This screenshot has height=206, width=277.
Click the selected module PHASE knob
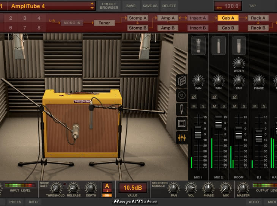pos(208,188)
